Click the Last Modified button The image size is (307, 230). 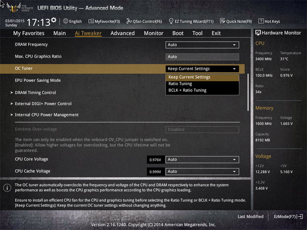coord(250,217)
